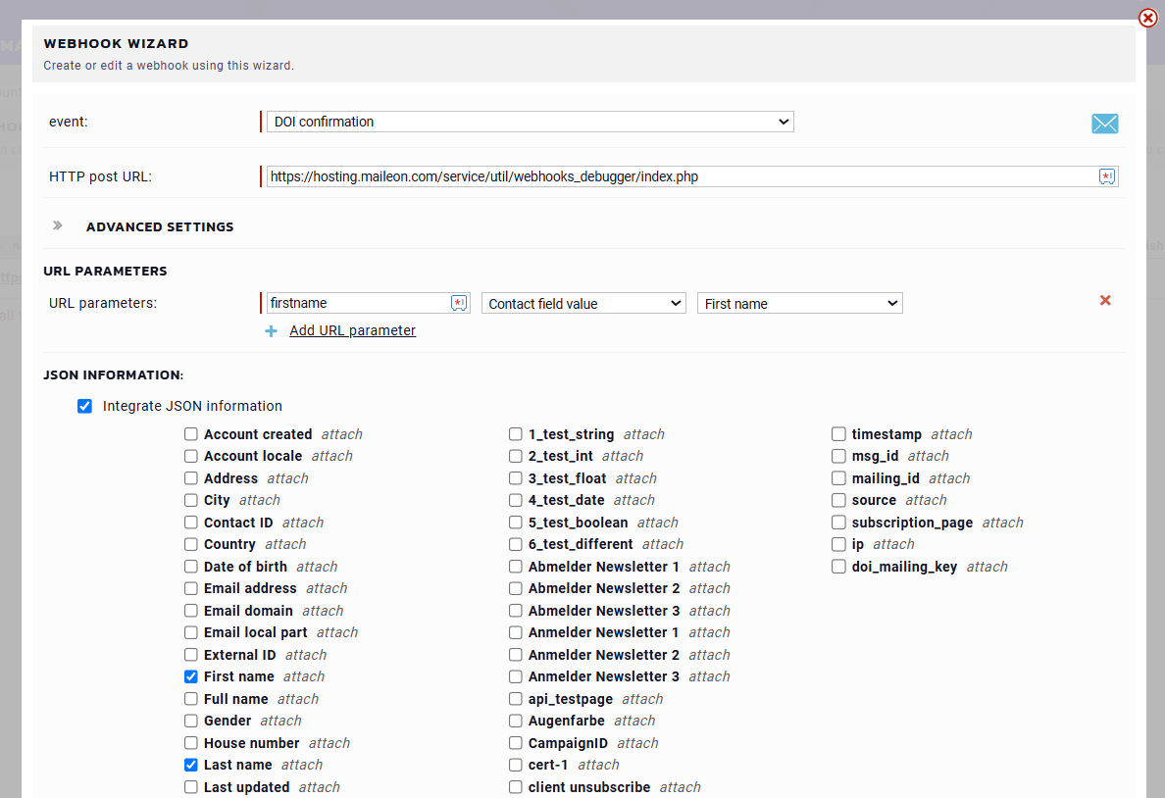The image size is (1165, 798).
Task: Check the msg_id checkbox
Action: (x=838, y=456)
